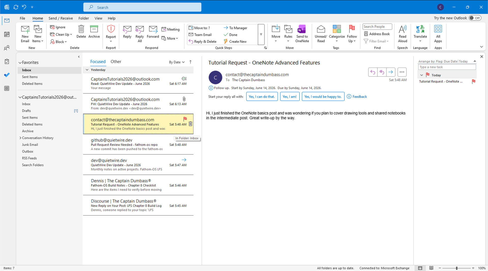Reply with a Meeting
Viewport: 488px width, 271px height.
[171, 29]
